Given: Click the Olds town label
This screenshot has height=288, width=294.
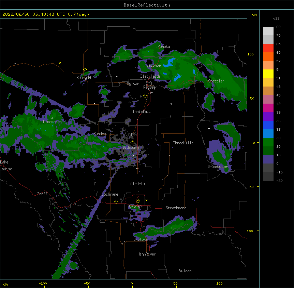Looking at the screenshot, I should 132,135.
